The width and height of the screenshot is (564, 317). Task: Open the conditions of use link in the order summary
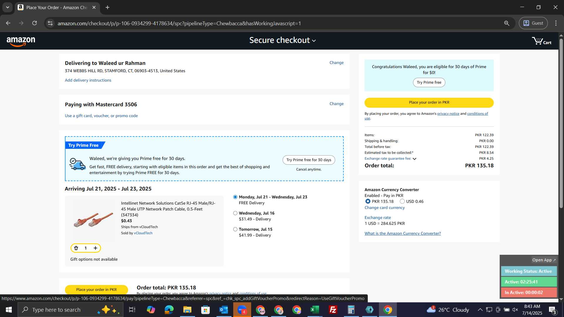pyautogui.click(x=477, y=114)
